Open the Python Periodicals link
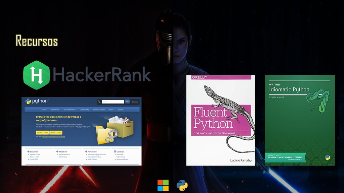Image resolution: width=344 pixels, height=193 pixels. tap(64, 154)
